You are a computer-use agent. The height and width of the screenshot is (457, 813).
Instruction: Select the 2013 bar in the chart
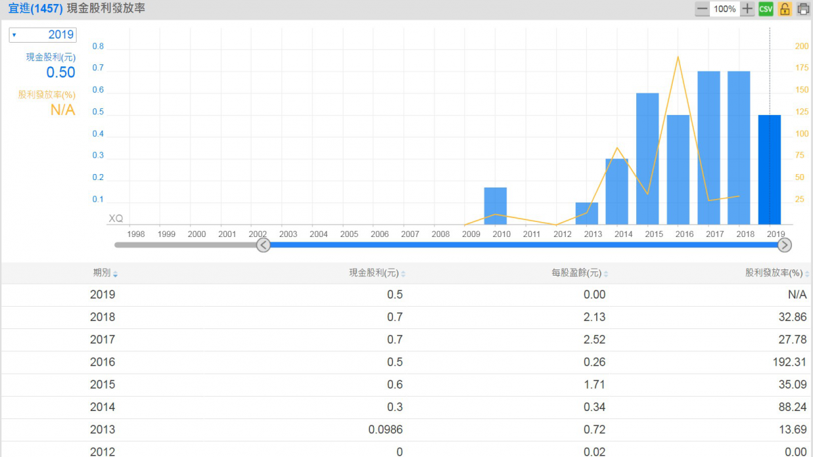tap(587, 213)
